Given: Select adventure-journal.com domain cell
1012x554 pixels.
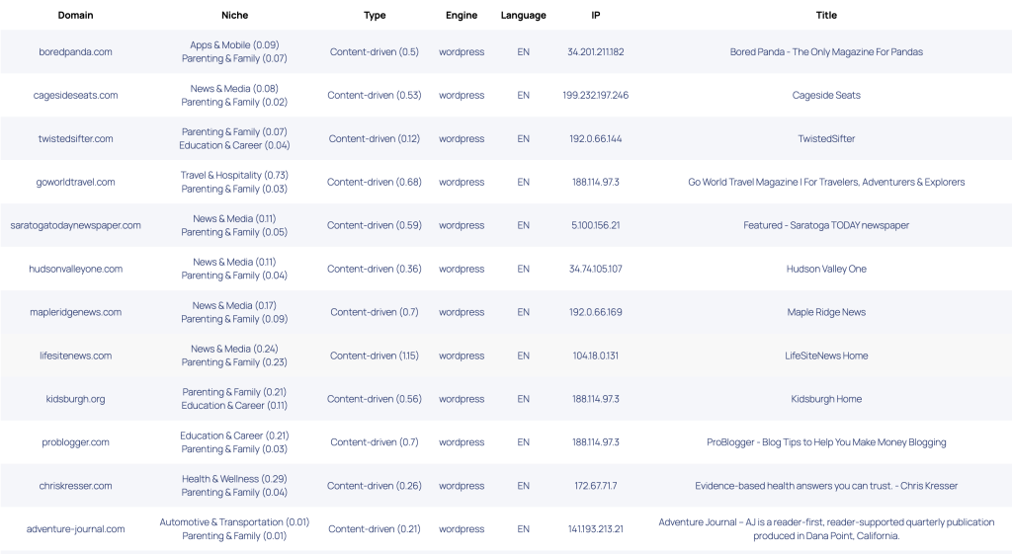Looking at the screenshot, I should click(75, 529).
